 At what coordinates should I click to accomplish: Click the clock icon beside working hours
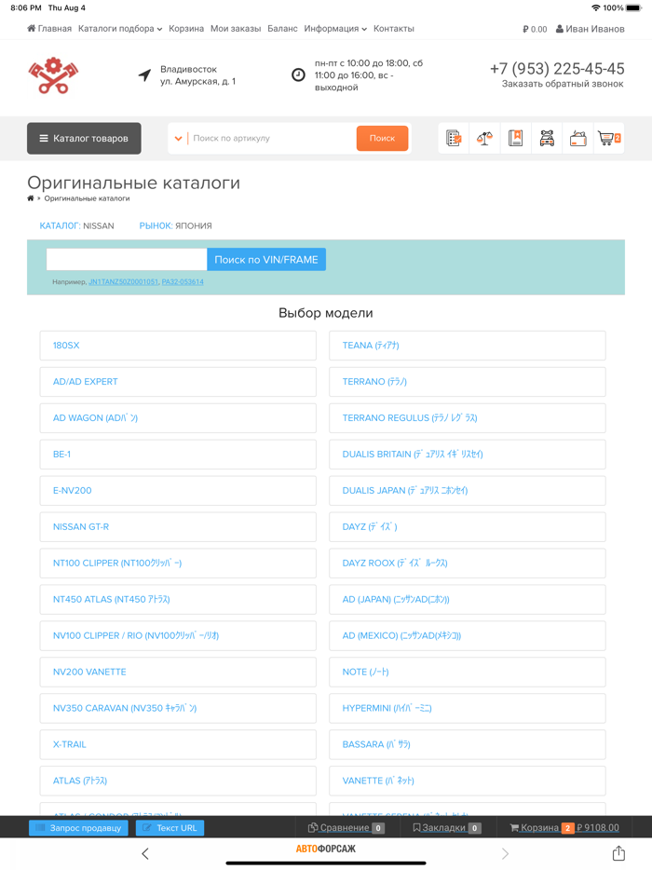pos(299,75)
